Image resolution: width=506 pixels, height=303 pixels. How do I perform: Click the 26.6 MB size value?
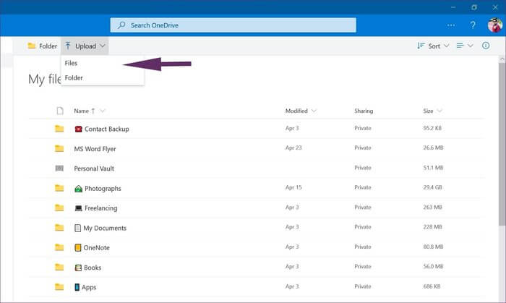tap(433, 148)
